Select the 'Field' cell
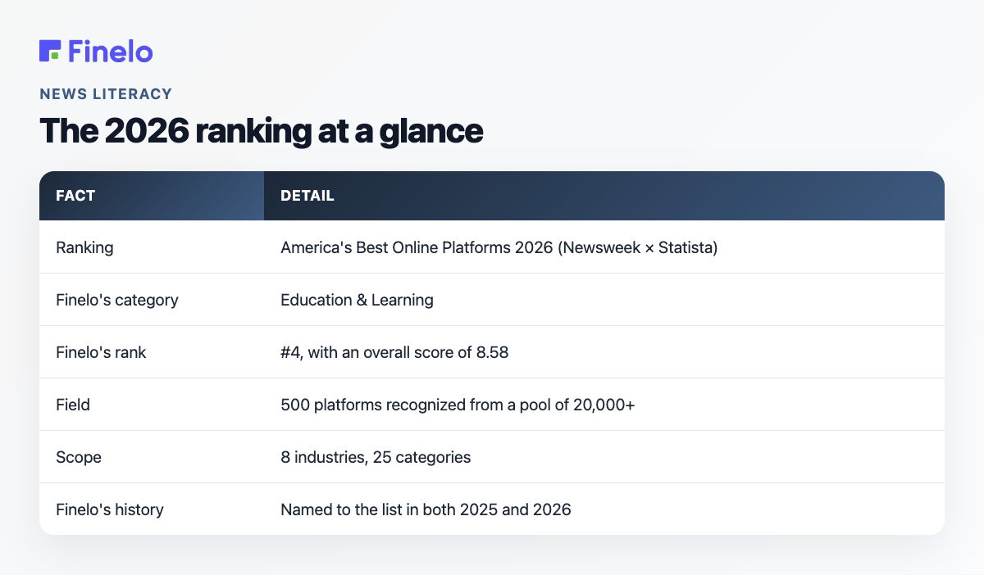The image size is (984, 575). pyautogui.click(x=152, y=405)
